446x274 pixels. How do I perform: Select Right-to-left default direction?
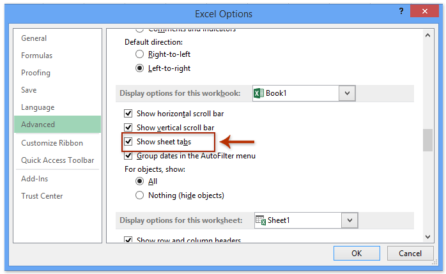point(140,54)
